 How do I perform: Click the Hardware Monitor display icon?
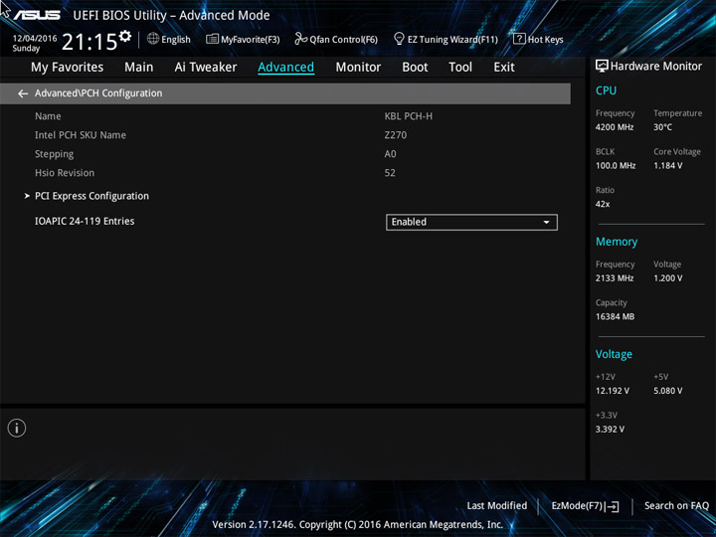[x=602, y=67]
